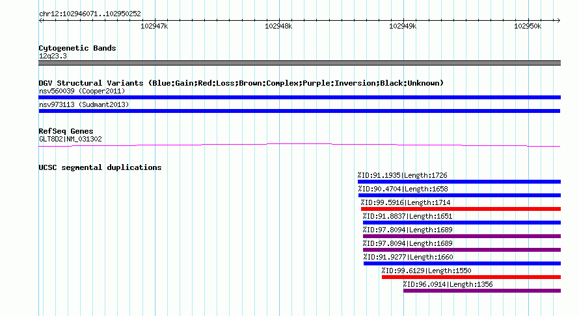Viewport: 579px width, 316px height.
Task: Click the 102949k ruler tick label
Action: point(403,26)
